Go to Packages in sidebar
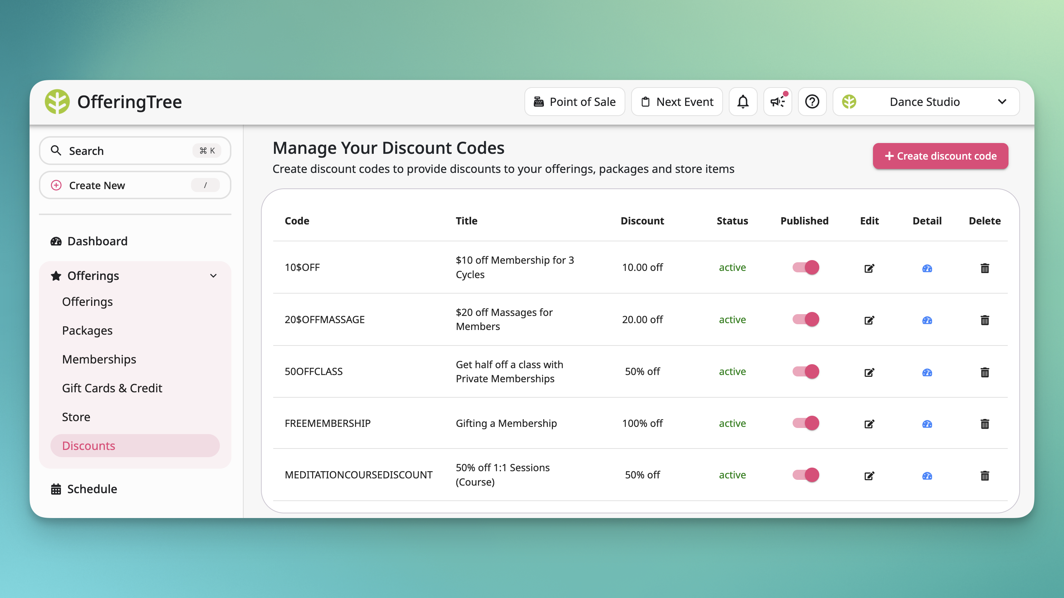The image size is (1064, 598). pos(87,331)
